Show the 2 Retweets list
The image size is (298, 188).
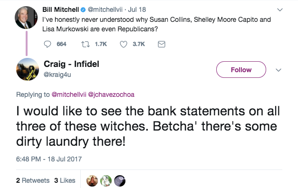[x=33, y=180]
